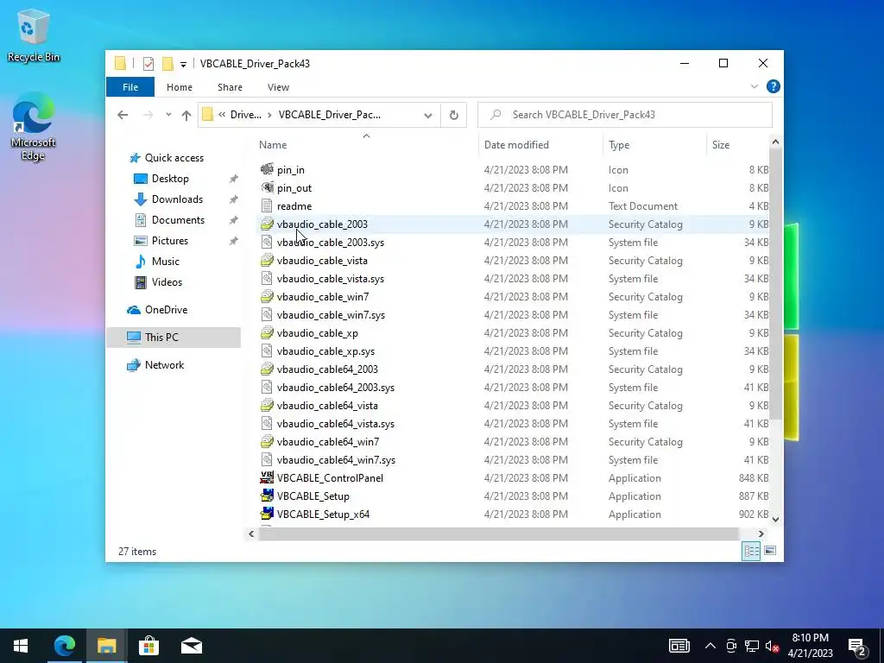Screen dimensions: 884x663
Task: Select the pin_out icon file
Action: click(x=294, y=187)
